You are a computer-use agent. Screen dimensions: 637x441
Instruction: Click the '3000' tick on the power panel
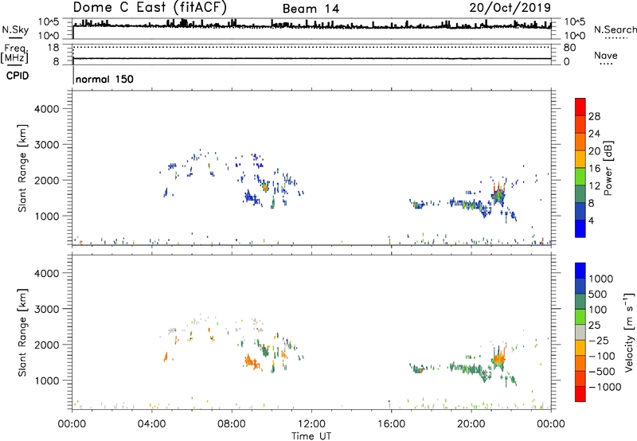pos(46,145)
